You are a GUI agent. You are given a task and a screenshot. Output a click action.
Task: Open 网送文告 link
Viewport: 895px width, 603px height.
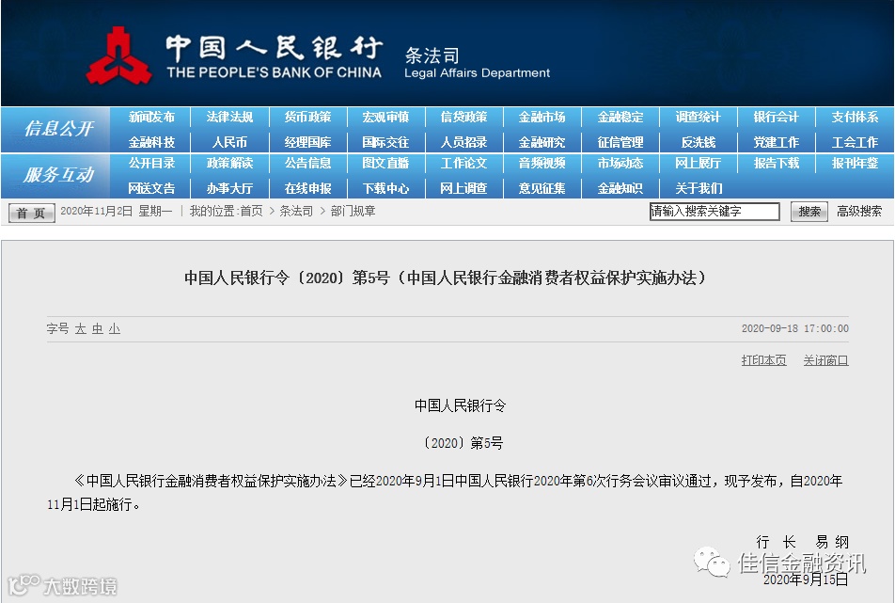[151, 188]
